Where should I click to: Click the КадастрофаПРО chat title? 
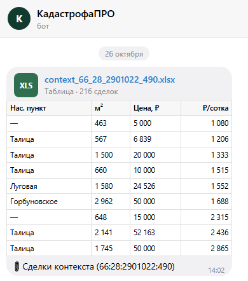point(76,14)
